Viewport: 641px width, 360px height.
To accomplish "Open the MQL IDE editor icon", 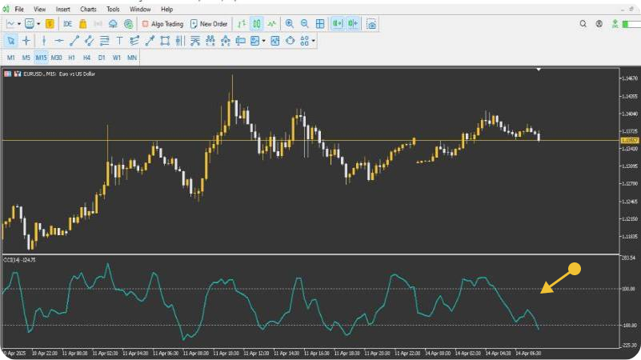I will pos(67,24).
